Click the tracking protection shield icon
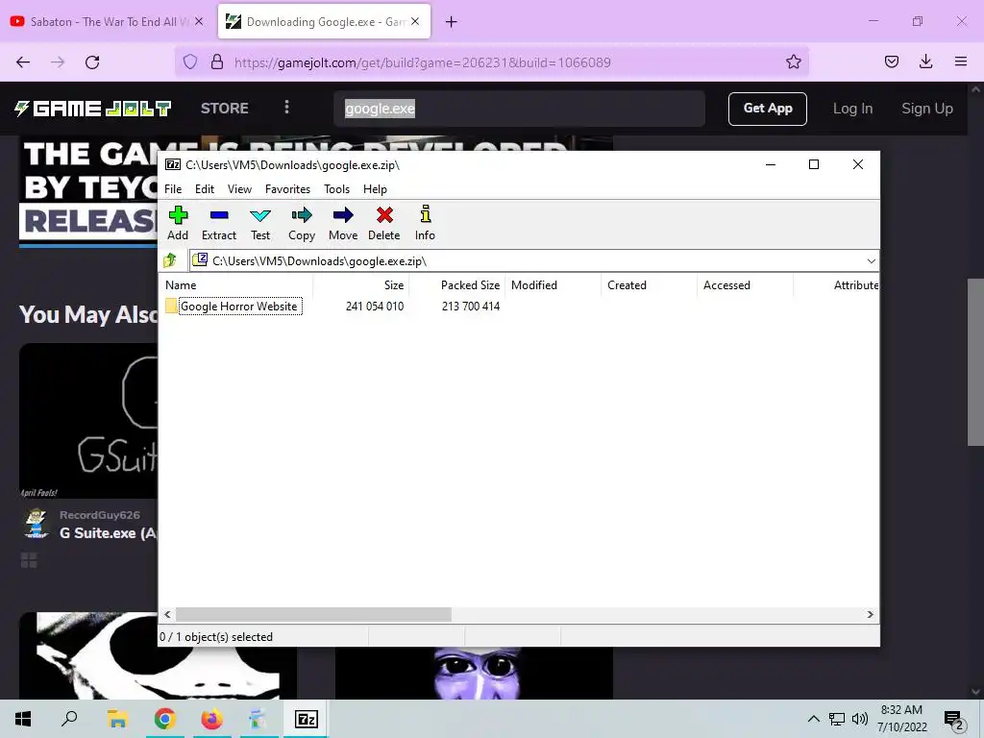 pos(190,62)
